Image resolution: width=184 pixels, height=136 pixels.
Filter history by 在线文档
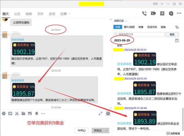tap(152, 27)
